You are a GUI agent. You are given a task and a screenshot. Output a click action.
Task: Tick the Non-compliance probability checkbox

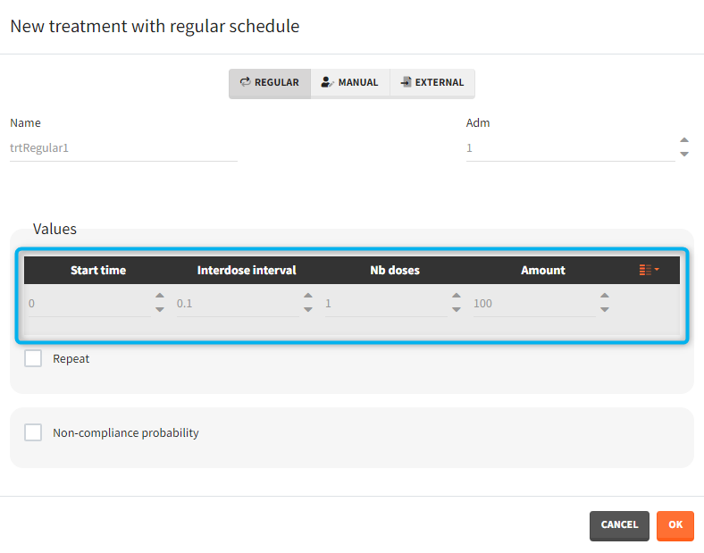pos(33,432)
